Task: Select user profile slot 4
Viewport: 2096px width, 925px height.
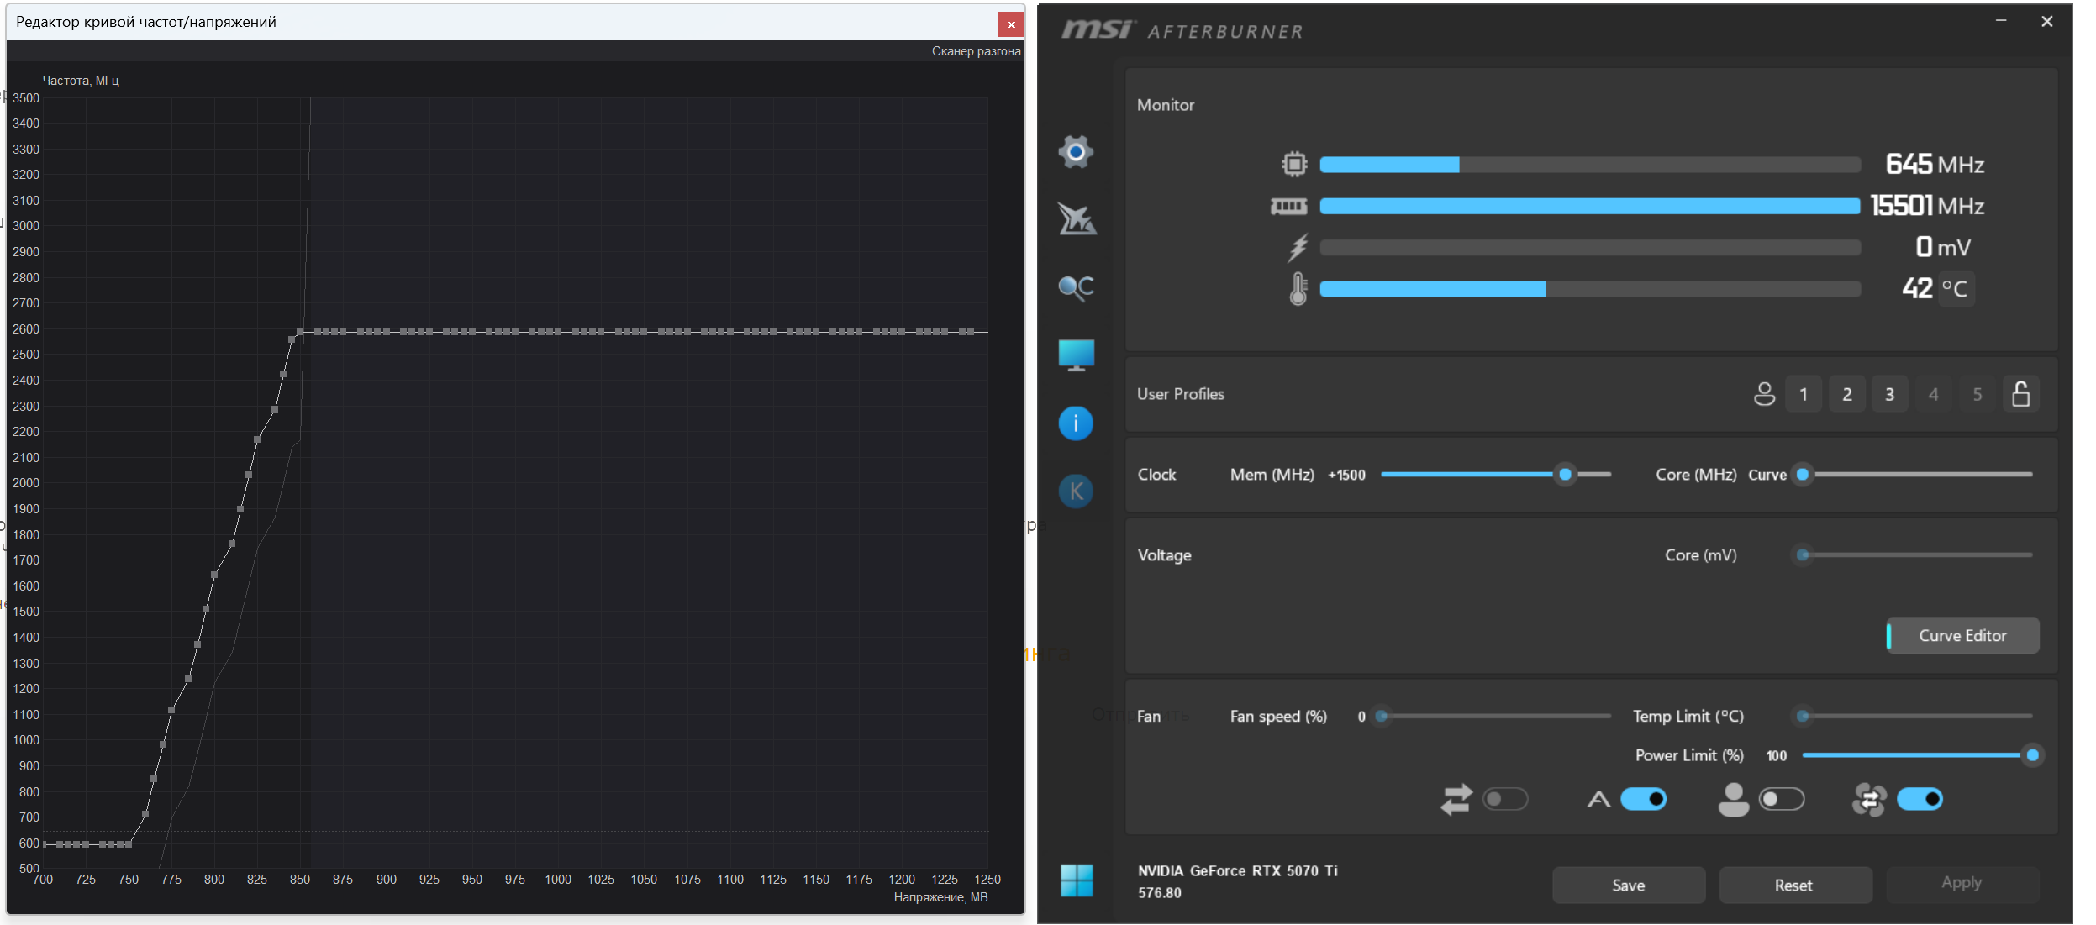Action: point(1934,394)
